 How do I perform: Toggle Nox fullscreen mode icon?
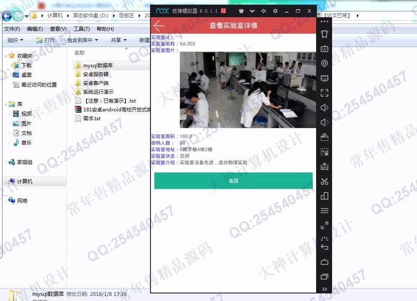324,93
